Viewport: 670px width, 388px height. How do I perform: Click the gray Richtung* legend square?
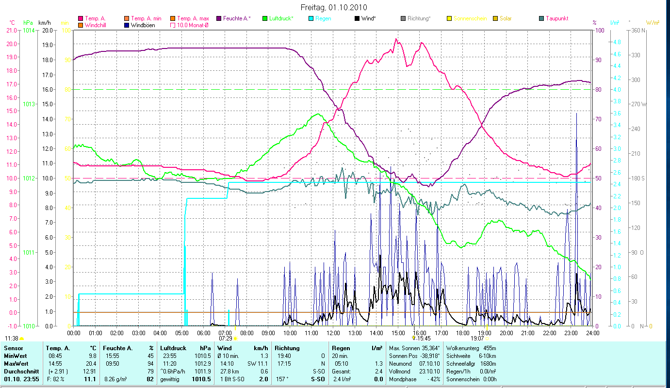[x=403, y=18]
